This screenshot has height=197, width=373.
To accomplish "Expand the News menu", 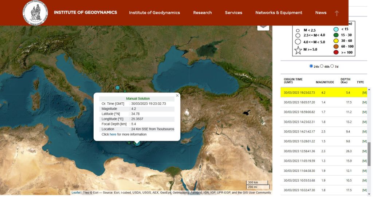I will 321,13.
